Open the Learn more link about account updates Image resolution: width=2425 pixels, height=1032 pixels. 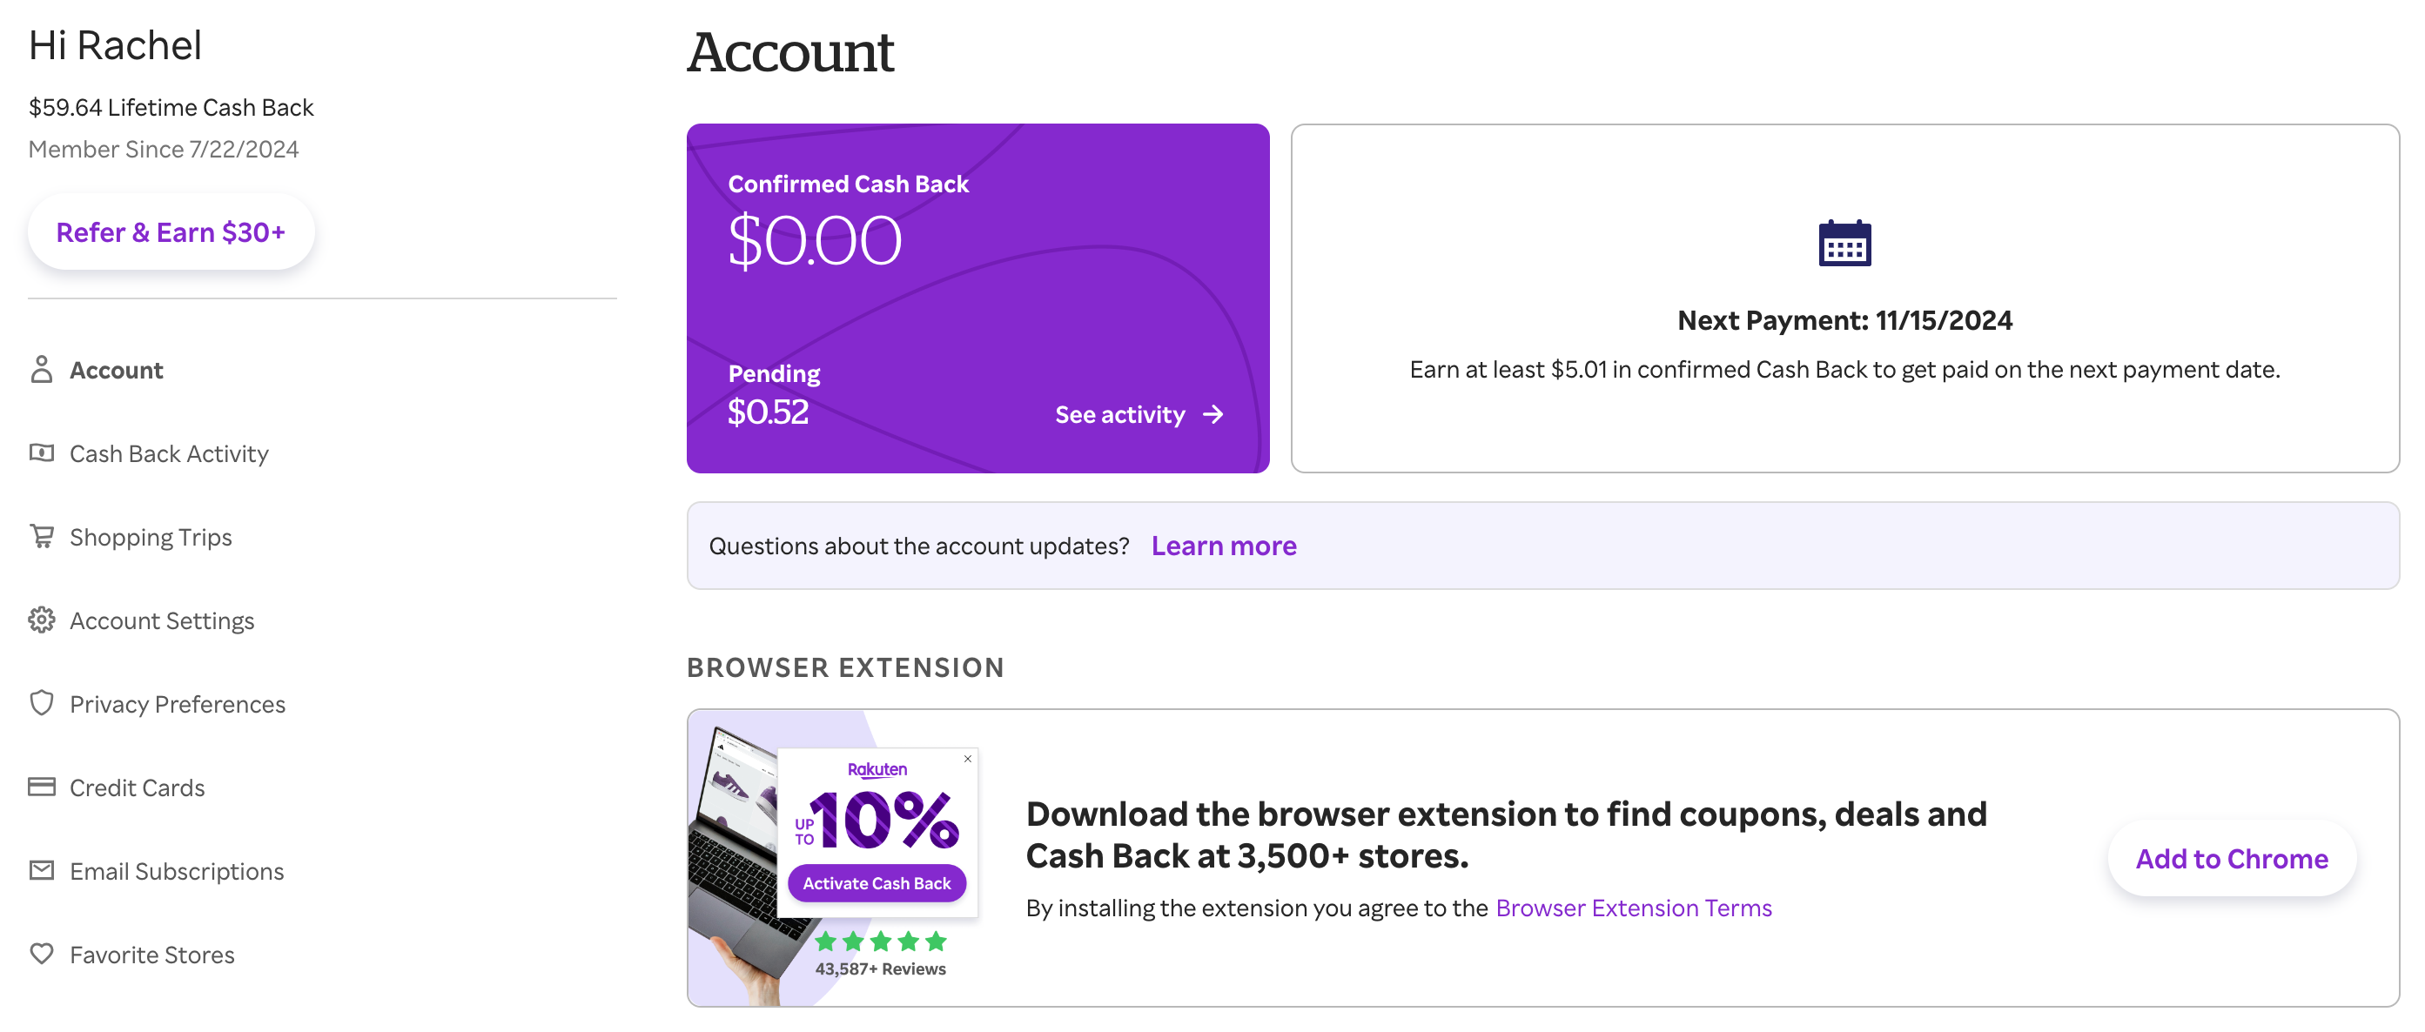point(1224,546)
